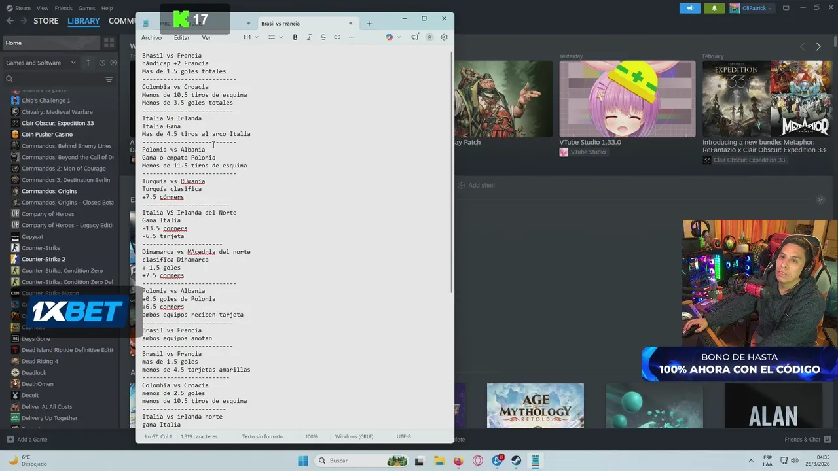Image resolution: width=838 pixels, height=471 pixels.
Task: Select Days Gone in library
Action: click(x=36, y=339)
